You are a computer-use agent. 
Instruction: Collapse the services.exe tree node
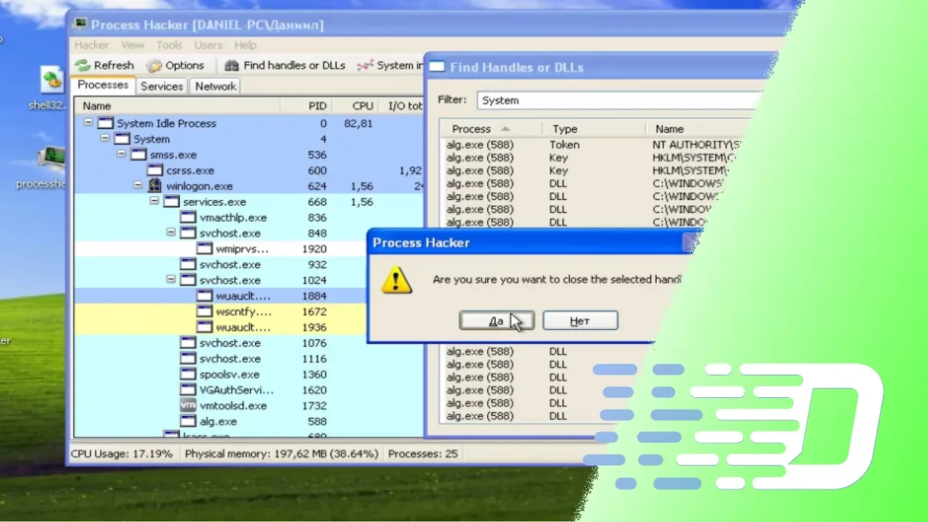[154, 202]
